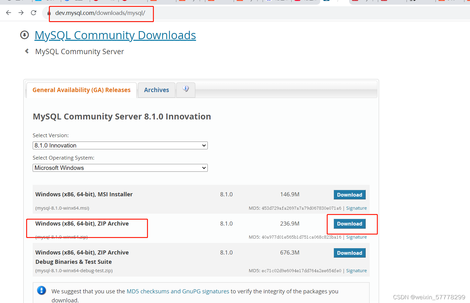Open the MD5 checksums and GnuPG signatures link
This screenshot has height=303, width=470.
(178, 291)
